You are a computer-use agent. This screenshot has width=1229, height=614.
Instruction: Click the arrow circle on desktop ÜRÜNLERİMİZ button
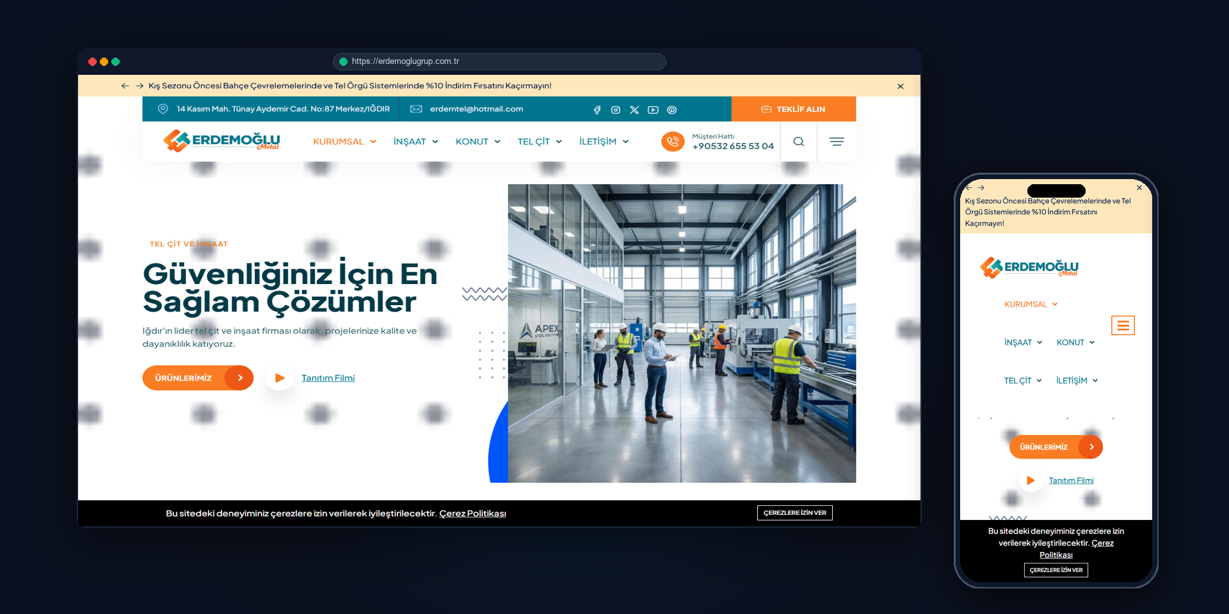(239, 378)
